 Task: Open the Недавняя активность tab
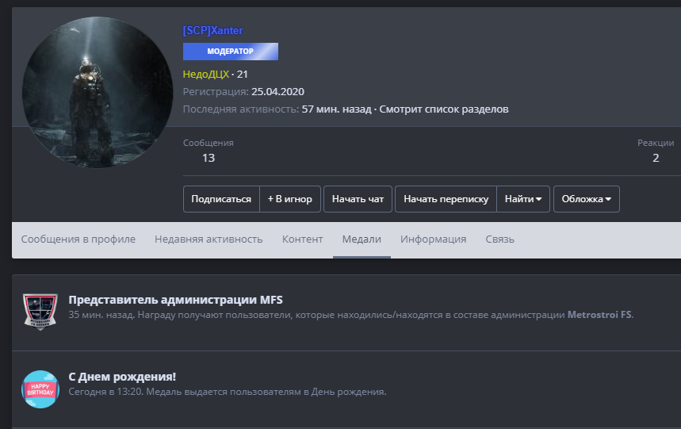(209, 239)
